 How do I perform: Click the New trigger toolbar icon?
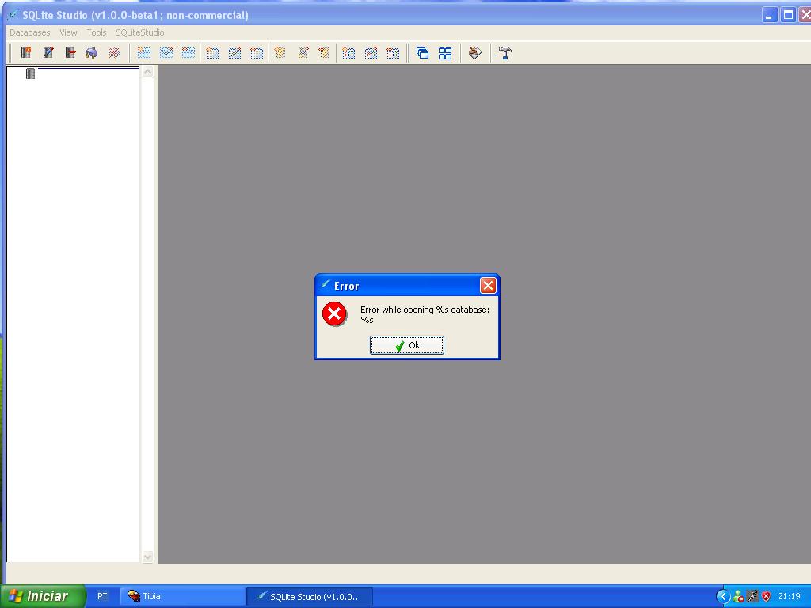[x=280, y=52]
